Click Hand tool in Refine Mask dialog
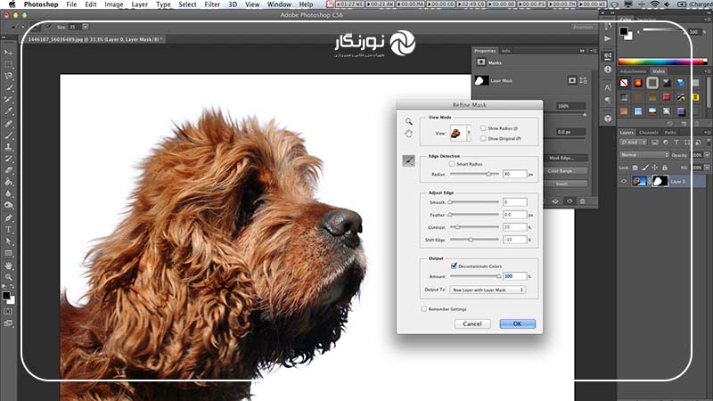Screen dimensions: 713x401 (x=408, y=133)
